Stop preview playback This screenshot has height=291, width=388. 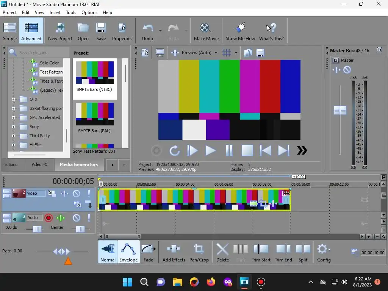[247, 150]
